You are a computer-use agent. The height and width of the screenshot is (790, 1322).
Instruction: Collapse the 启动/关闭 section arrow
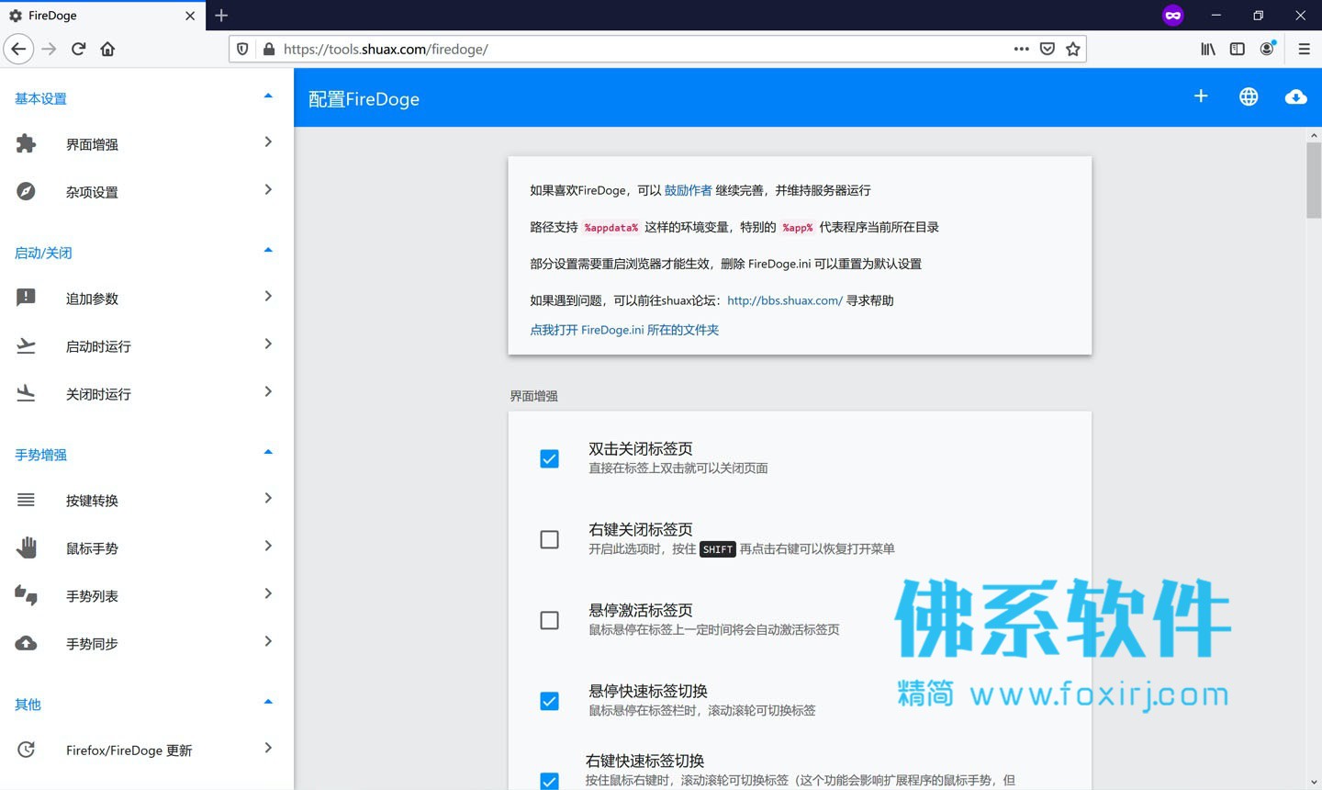pyautogui.click(x=268, y=250)
